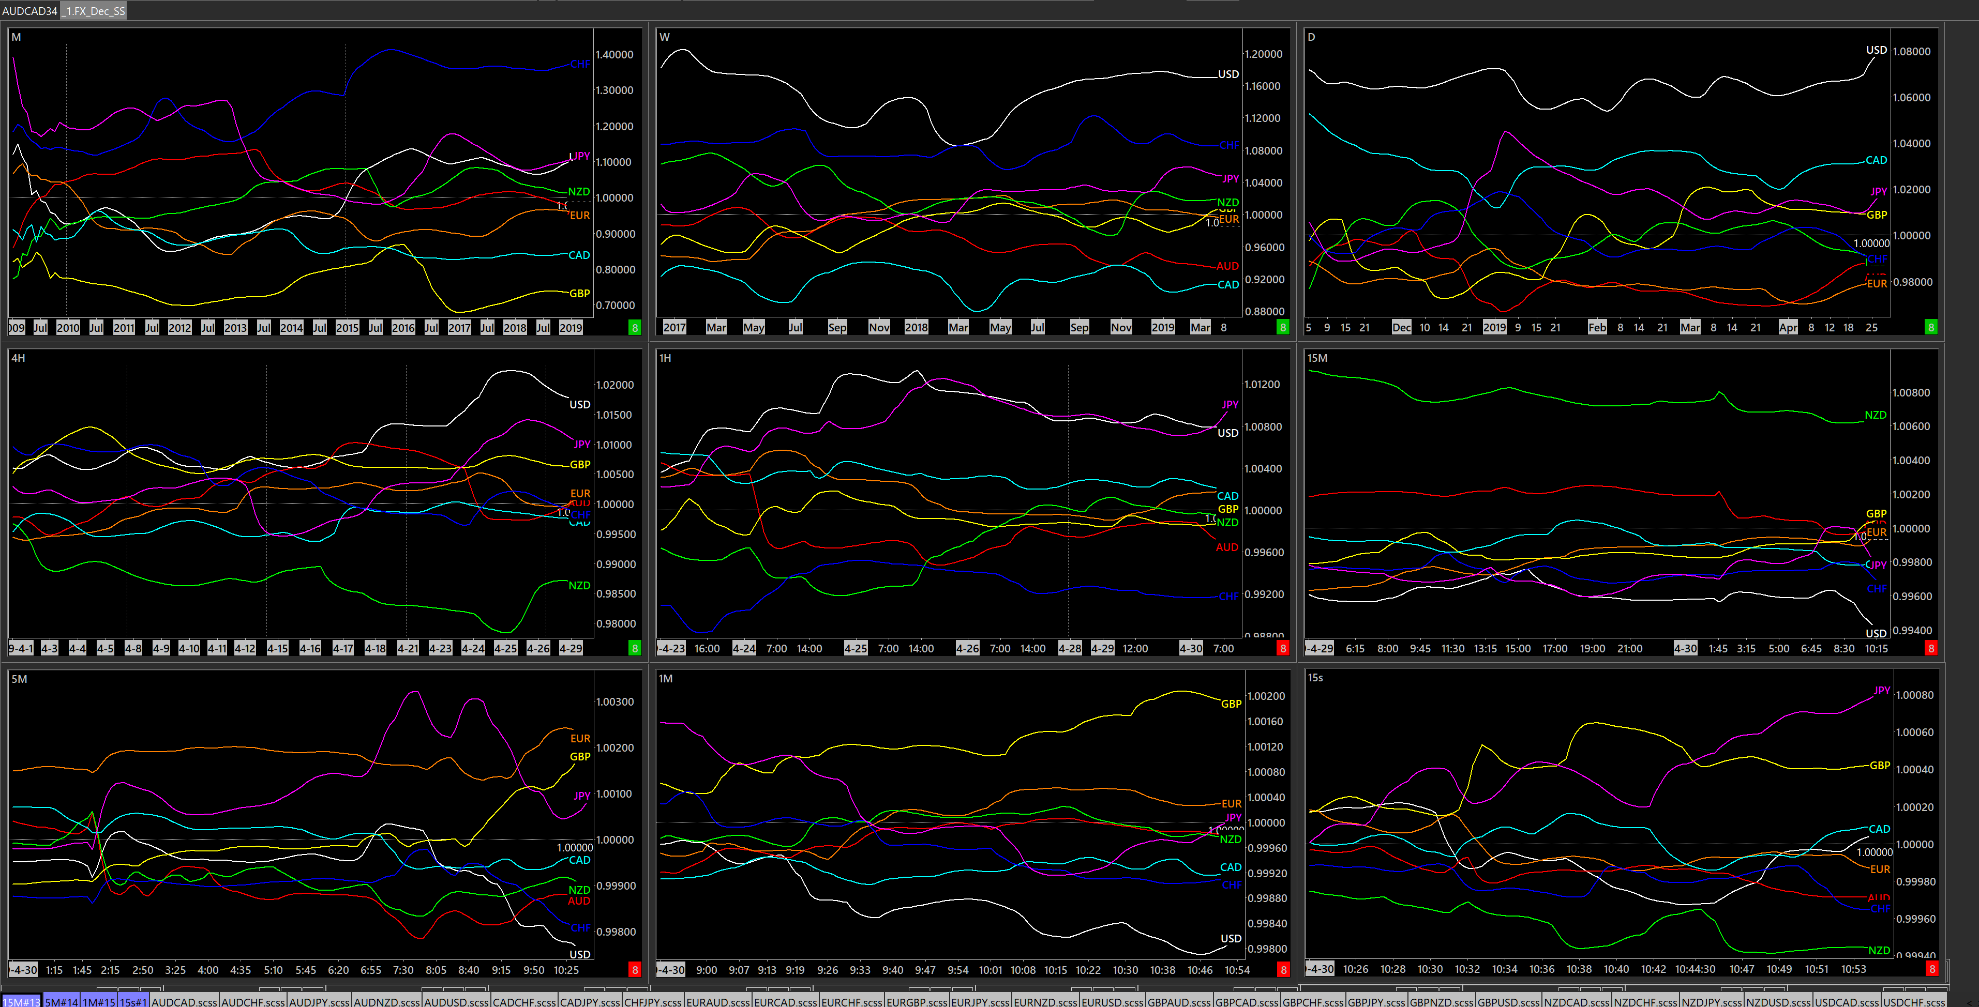Select the 15s#1 chart tab
The height and width of the screenshot is (1007, 1979).
[x=133, y=1002]
